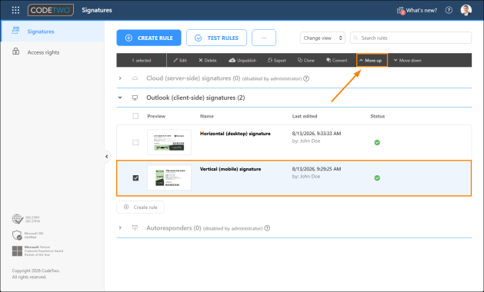This screenshot has width=484, height=292.
Task: Click the Unpublish cloud toolbar item
Action: click(242, 61)
